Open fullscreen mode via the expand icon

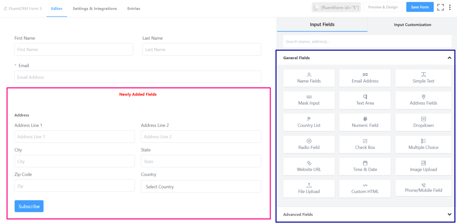440,7
